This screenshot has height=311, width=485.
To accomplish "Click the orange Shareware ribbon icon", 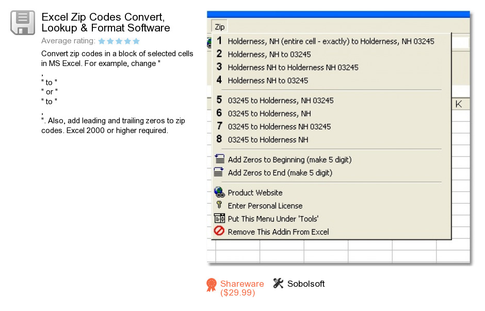I will 211,285.
